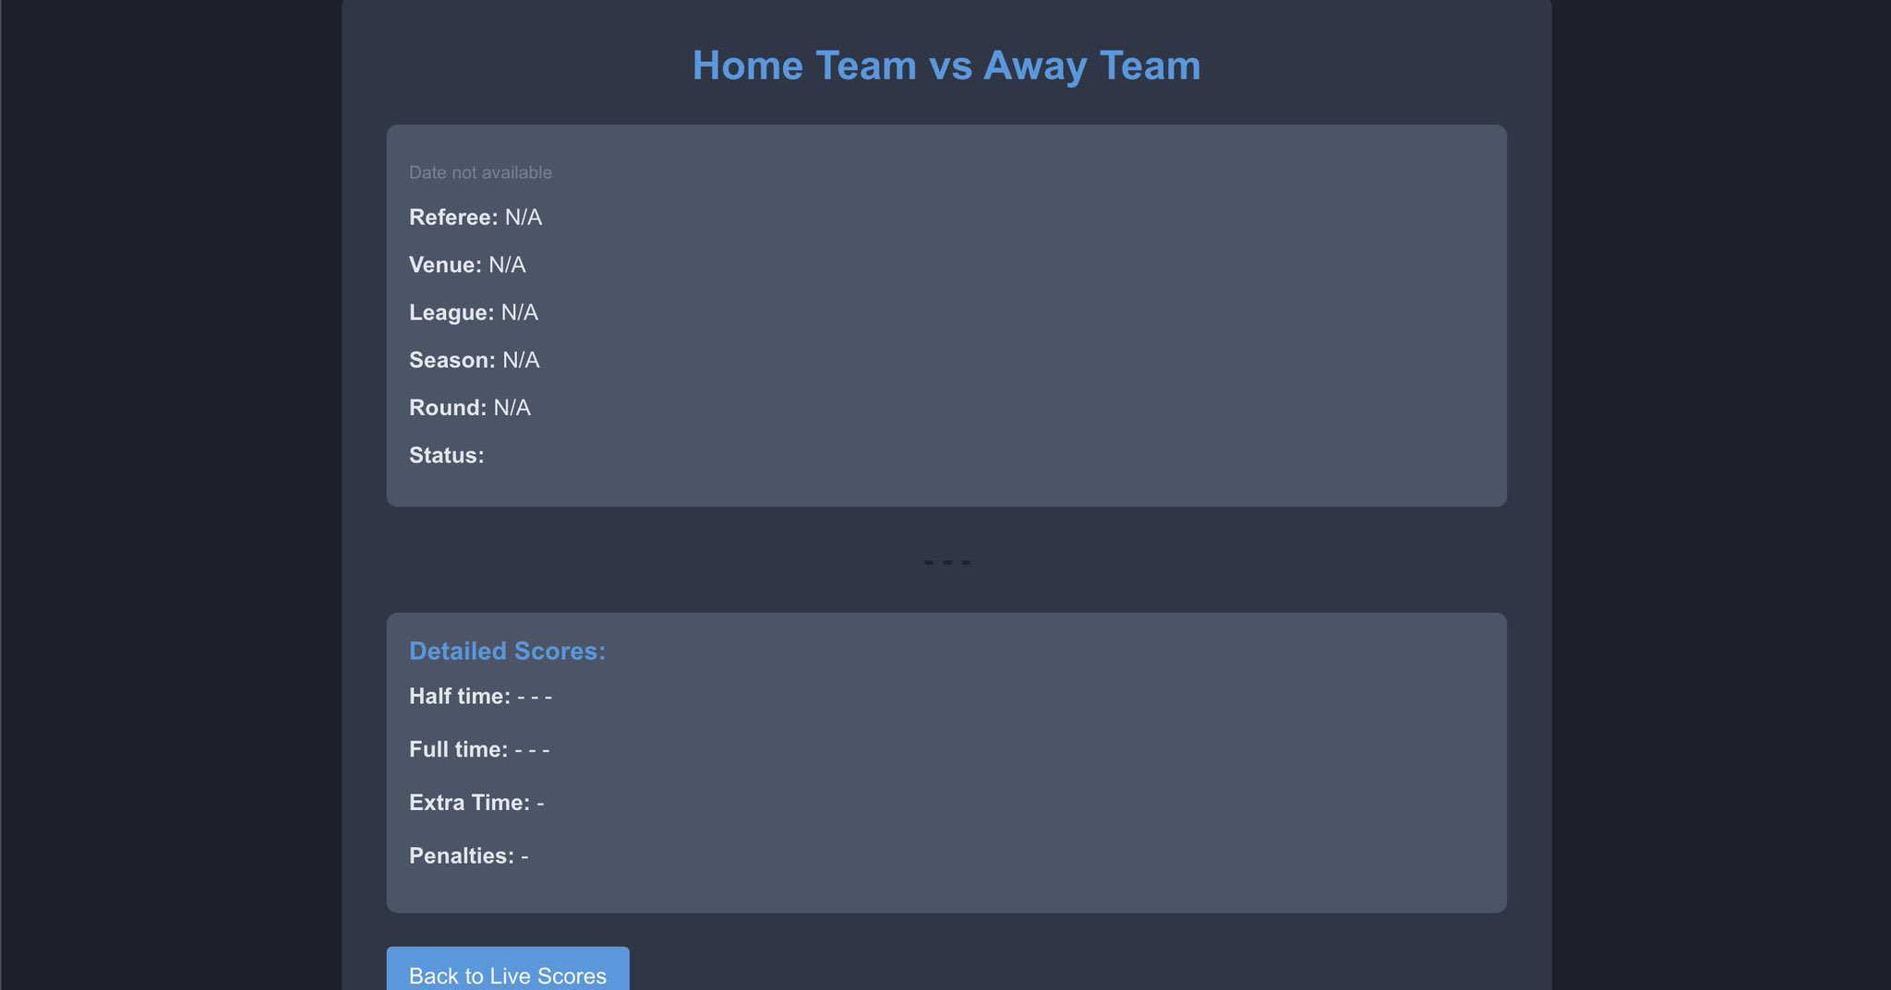Click the Home Team vs Away Team heading
1891x990 pixels.
pos(945,65)
